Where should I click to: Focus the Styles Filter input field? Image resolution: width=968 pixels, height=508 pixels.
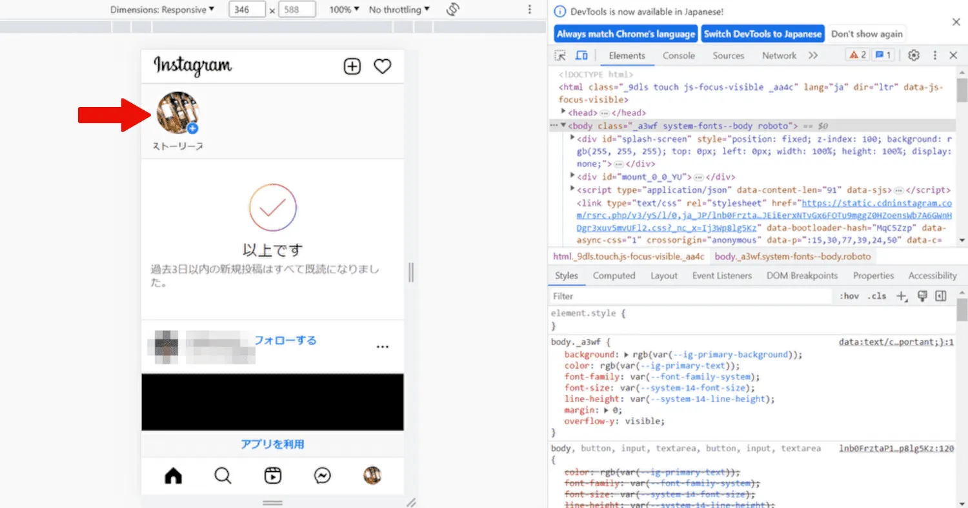pyautogui.click(x=691, y=297)
